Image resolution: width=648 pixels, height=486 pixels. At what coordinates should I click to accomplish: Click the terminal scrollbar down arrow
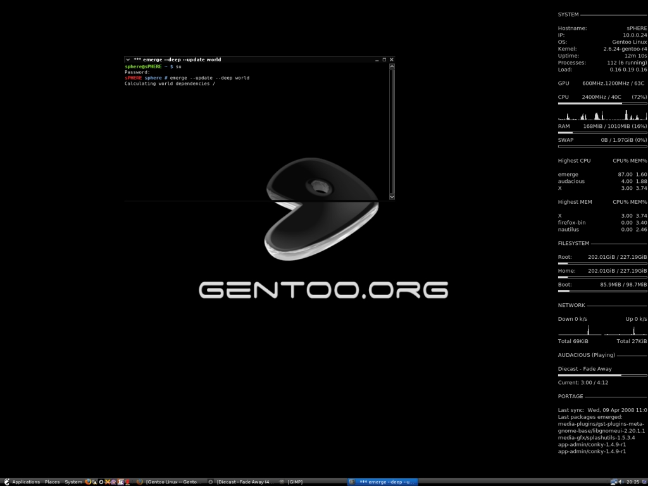click(x=392, y=197)
